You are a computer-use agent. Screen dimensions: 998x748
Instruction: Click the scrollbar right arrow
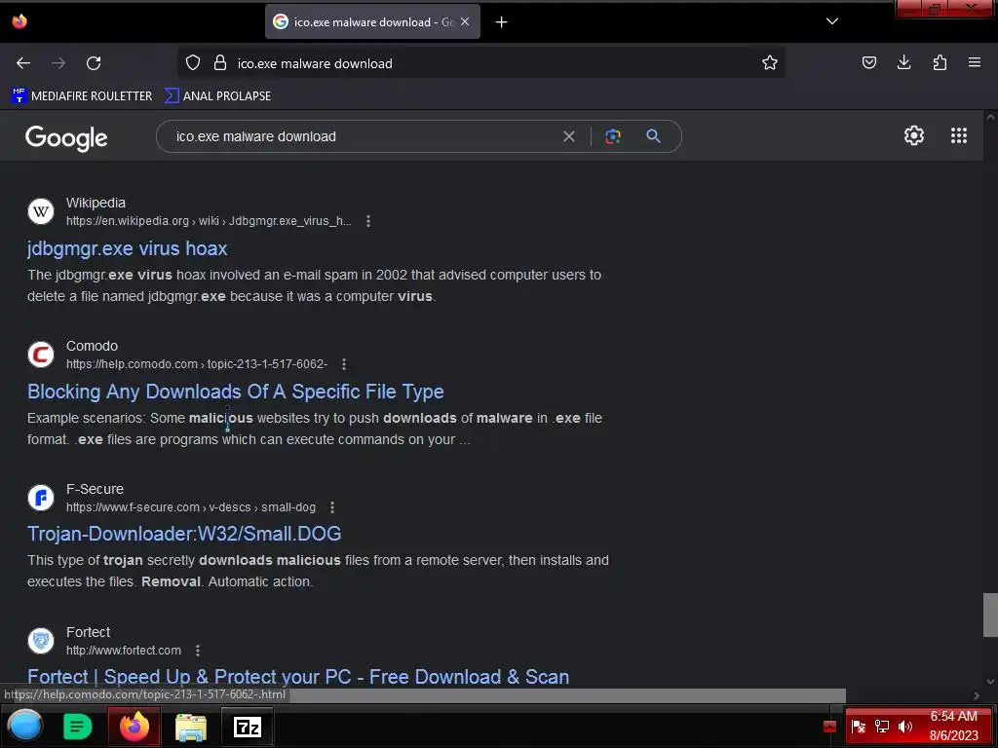click(977, 695)
